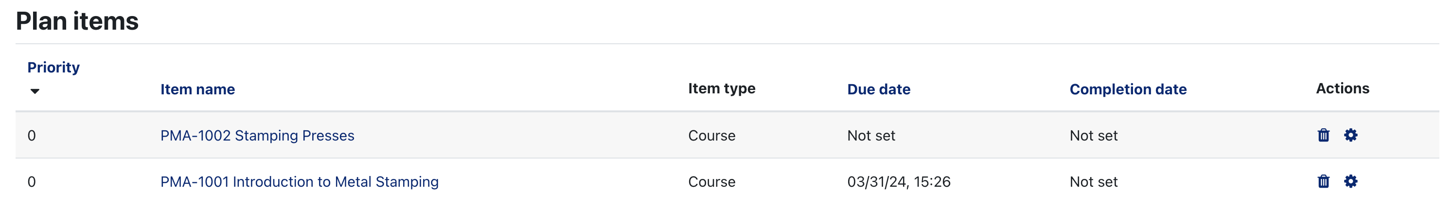
Task: Click Stamping Presses completion date Not set cell
Action: click(1093, 136)
